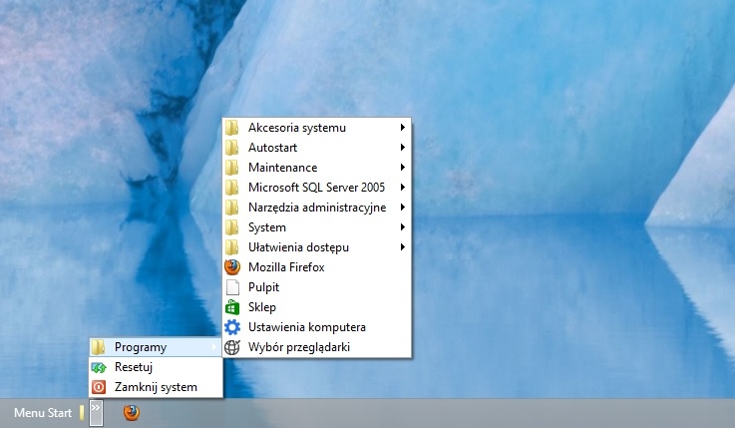Open Microsoft SQL Server 2005 entry

click(x=317, y=188)
